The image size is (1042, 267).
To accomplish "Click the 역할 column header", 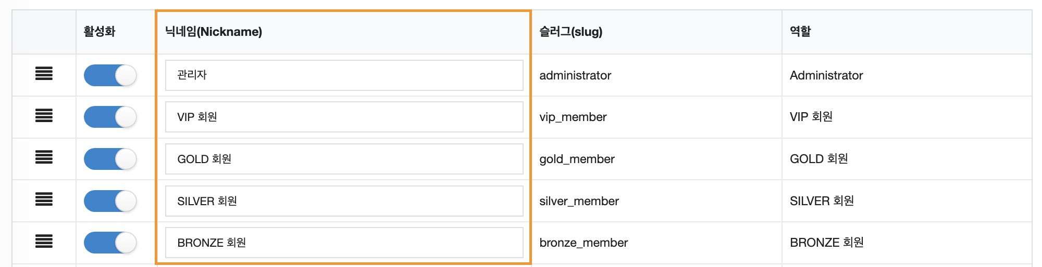I will pyautogui.click(x=800, y=32).
